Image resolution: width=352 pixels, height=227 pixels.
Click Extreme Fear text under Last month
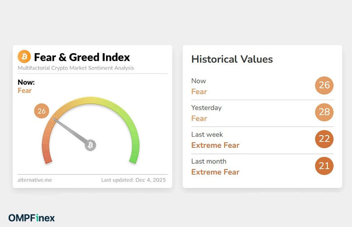(215, 172)
